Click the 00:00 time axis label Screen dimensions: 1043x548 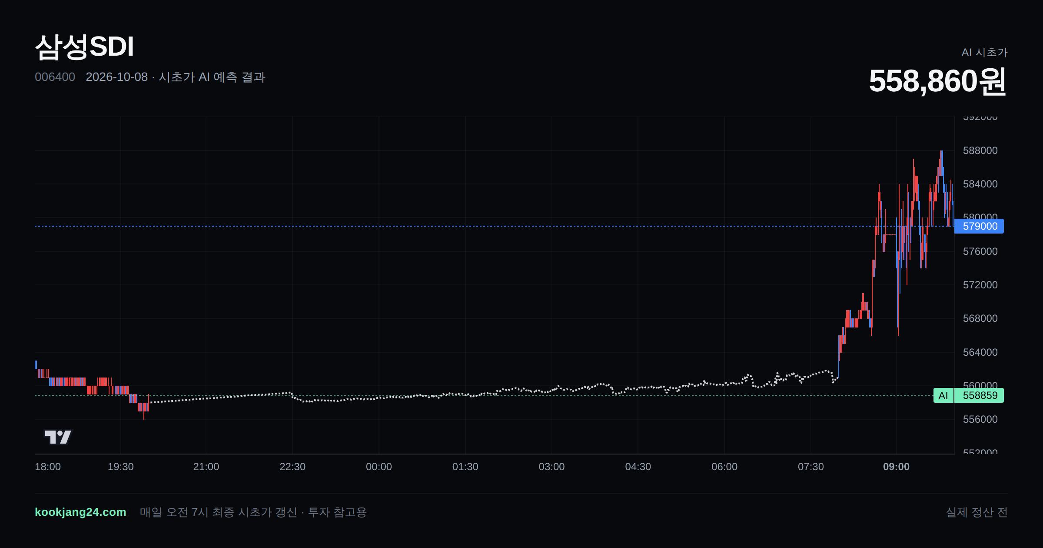click(x=379, y=467)
